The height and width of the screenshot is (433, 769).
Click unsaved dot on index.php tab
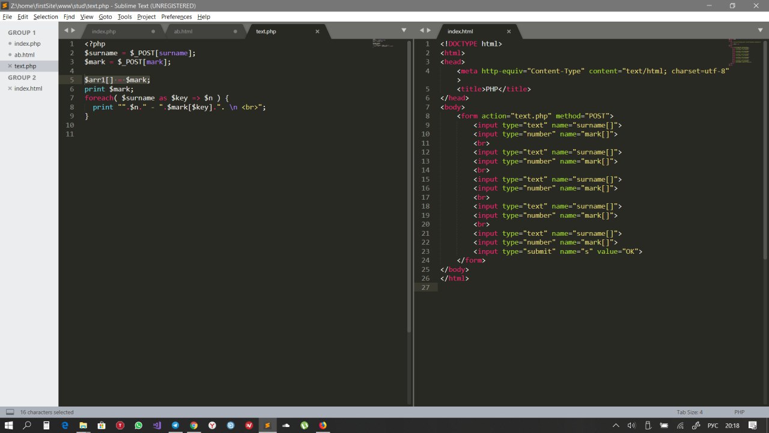point(153,31)
